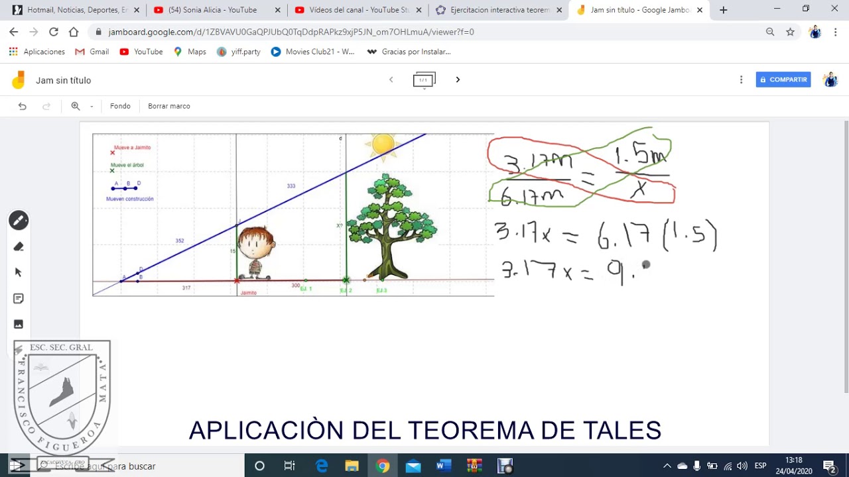
Task: Click the COMPARTIR share button
Action: point(783,79)
